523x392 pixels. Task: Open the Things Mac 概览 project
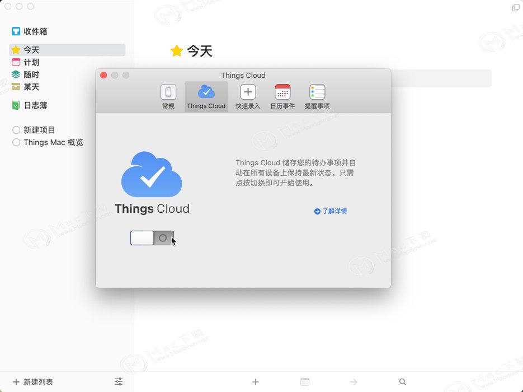(x=48, y=142)
